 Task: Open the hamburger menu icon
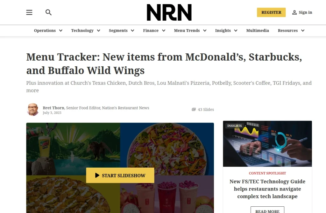coord(29,12)
